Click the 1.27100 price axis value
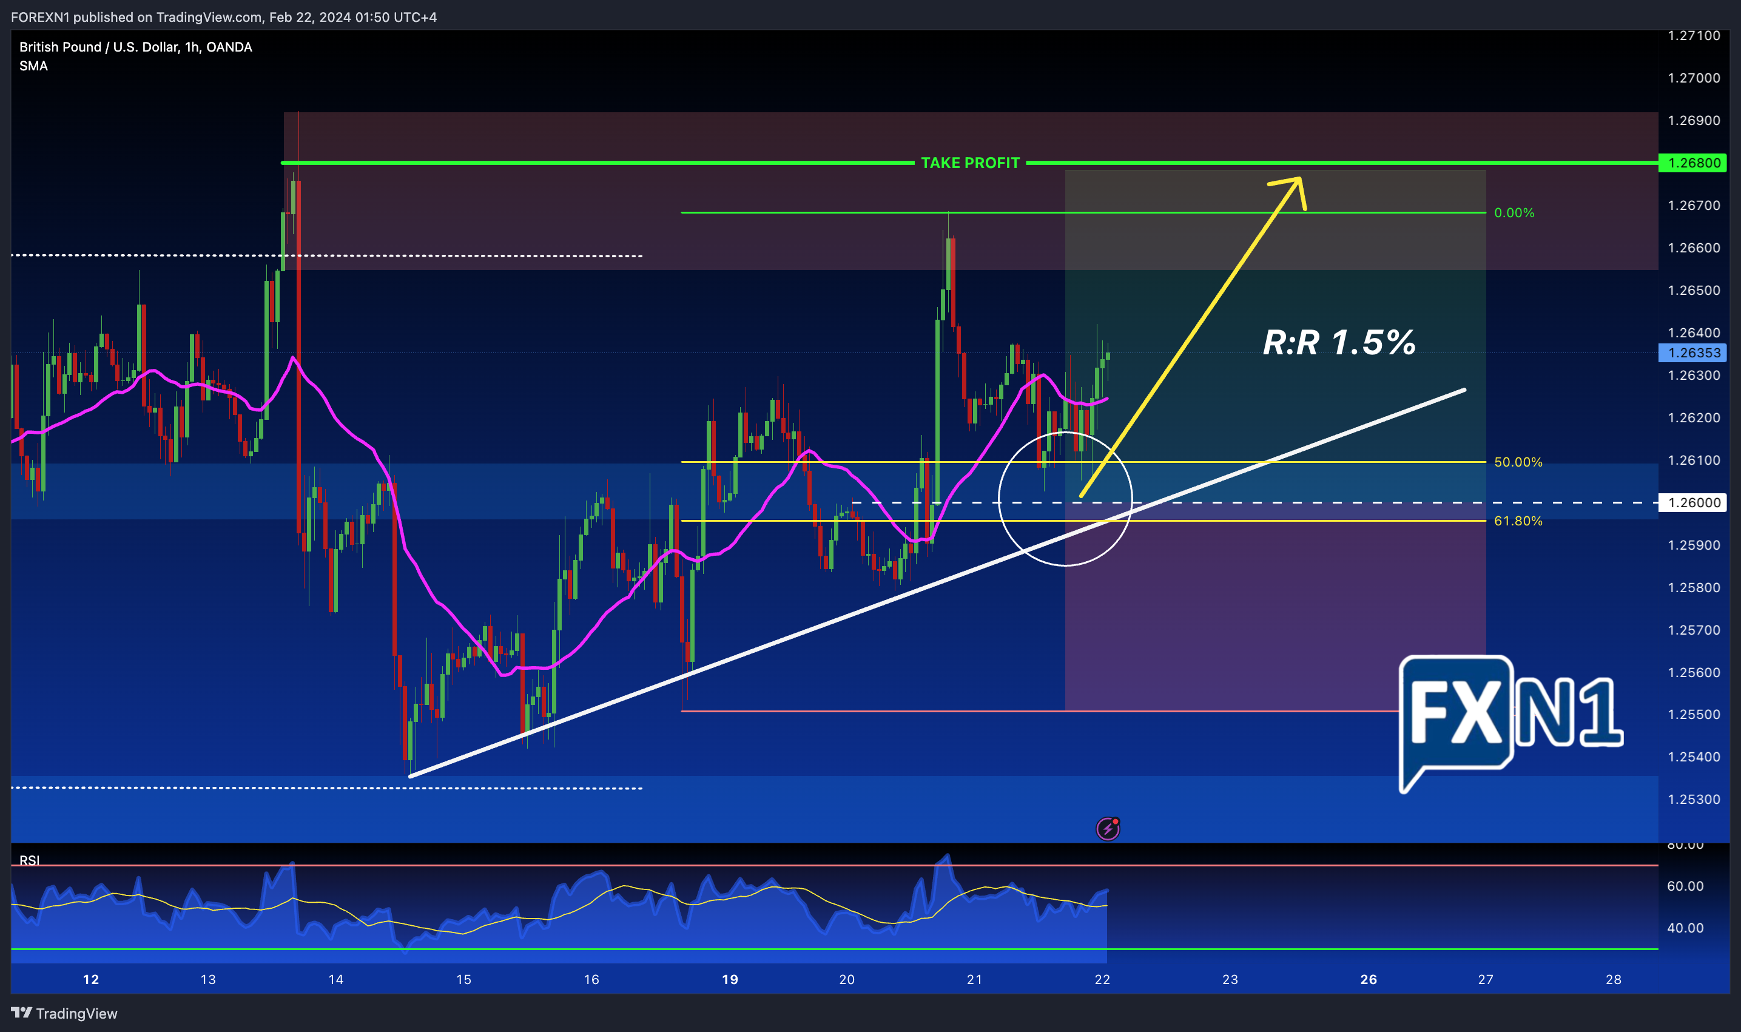 [1694, 35]
